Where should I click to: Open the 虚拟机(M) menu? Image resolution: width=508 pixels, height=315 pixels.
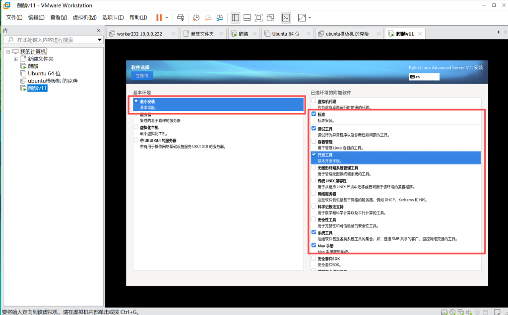click(84, 17)
